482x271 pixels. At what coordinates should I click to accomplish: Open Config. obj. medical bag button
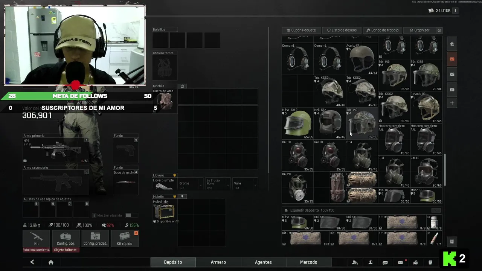pyautogui.click(x=66, y=239)
